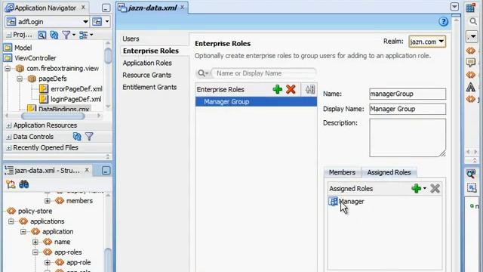483x272 pixels.
Task: Expand the Proj... panel header
Action: pyautogui.click(x=8, y=36)
